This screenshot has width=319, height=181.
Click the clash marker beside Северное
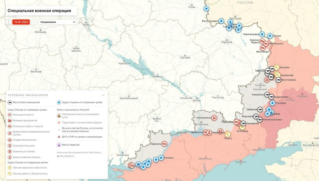[x=260, y=109]
